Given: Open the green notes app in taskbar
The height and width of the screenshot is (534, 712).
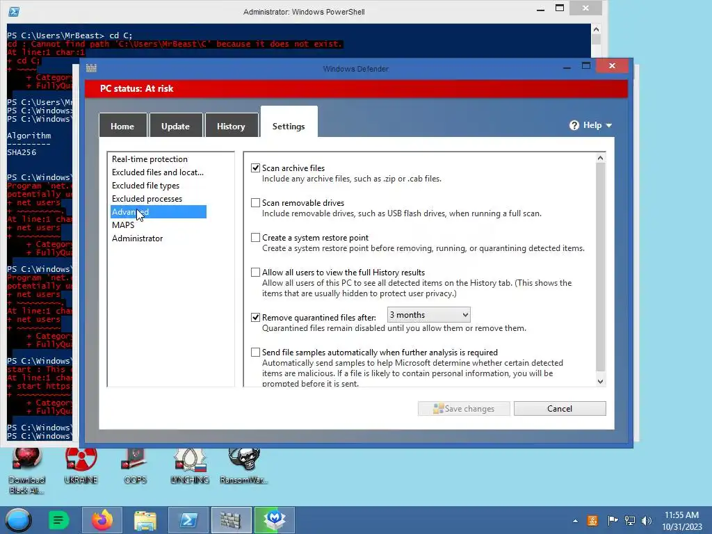Looking at the screenshot, I should [58, 520].
